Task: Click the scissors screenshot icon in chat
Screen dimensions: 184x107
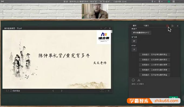Action: (x=139, y=80)
